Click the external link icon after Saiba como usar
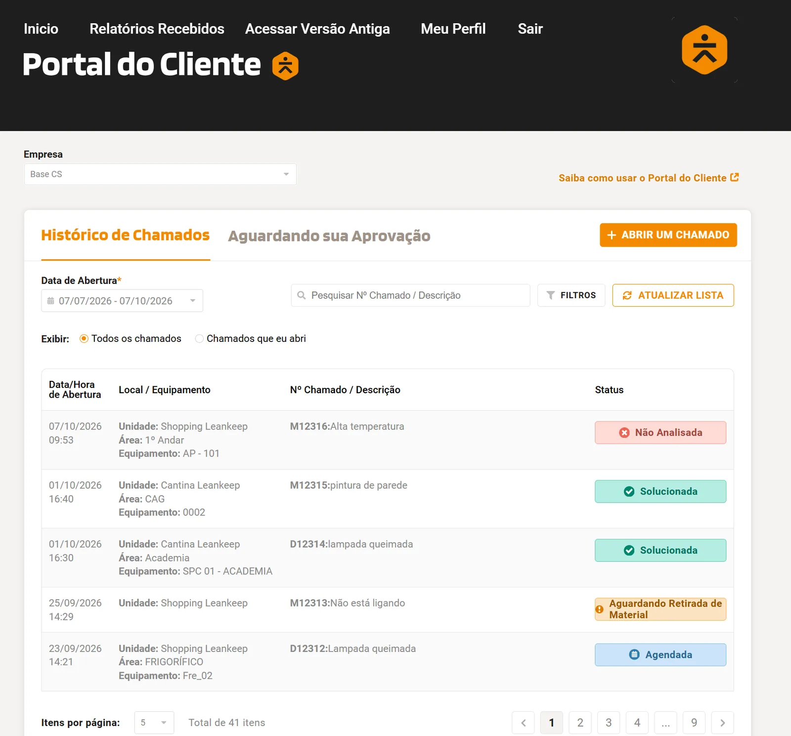The image size is (791, 736). (x=735, y=177)
